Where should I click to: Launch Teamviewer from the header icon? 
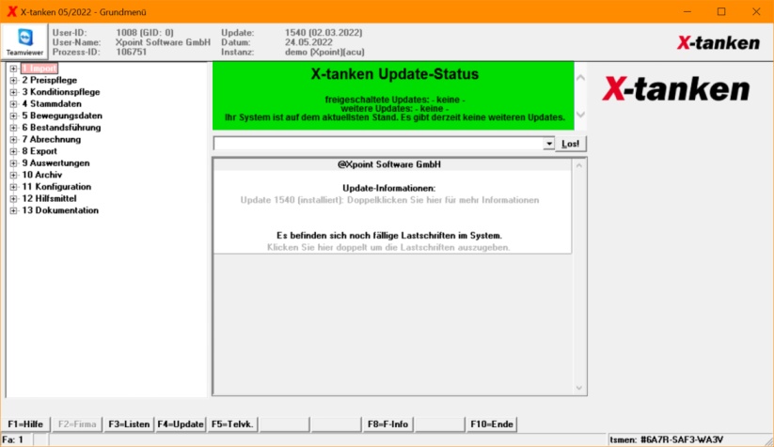click(24, 41)
